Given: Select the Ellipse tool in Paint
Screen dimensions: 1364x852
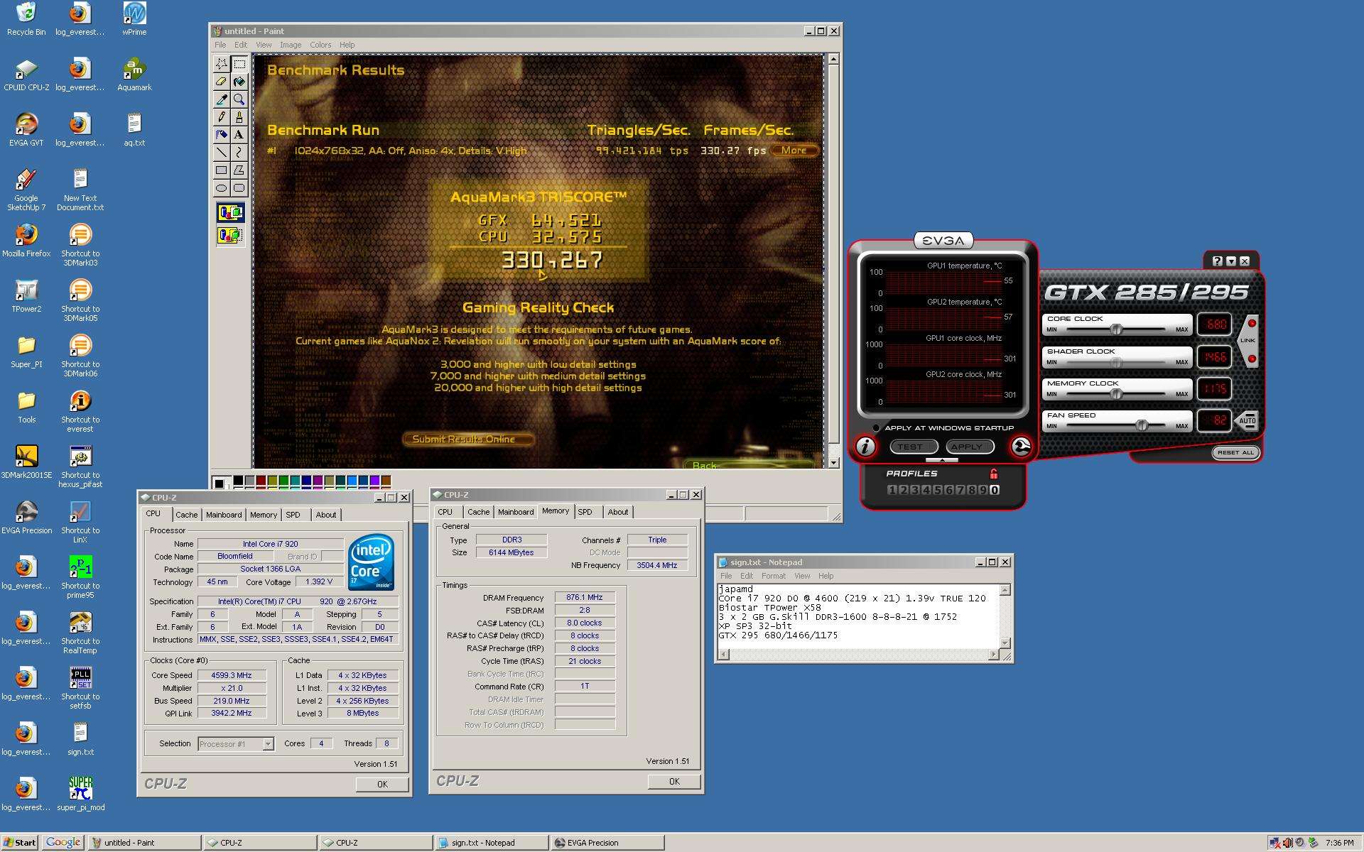Looking at the screenshot, I should coord(222,188).
